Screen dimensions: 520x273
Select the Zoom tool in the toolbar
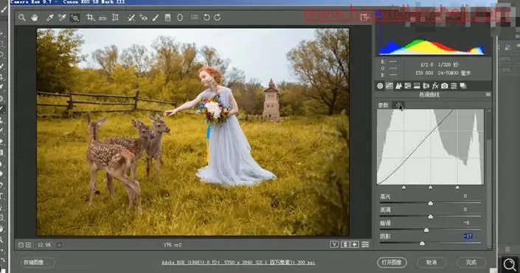point(22,18)
